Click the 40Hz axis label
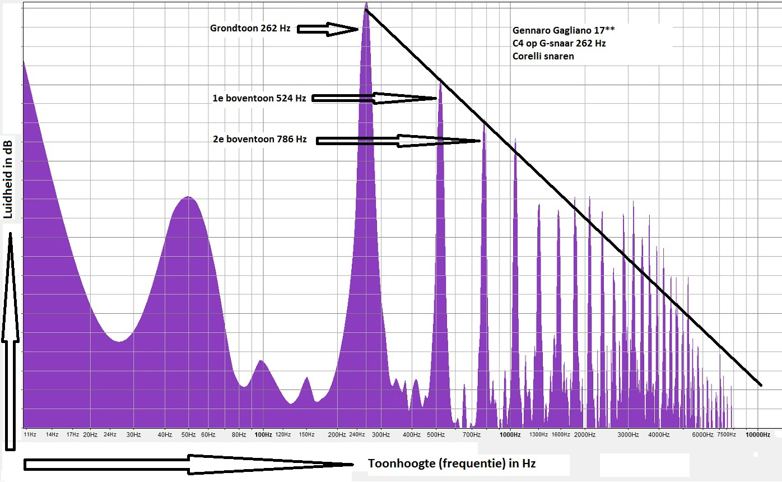The image size is (782, 482). 165,434
